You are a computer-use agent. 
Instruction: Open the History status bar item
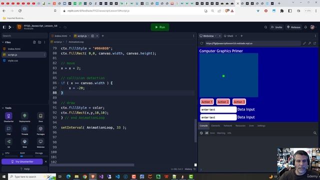click(190, 169)
